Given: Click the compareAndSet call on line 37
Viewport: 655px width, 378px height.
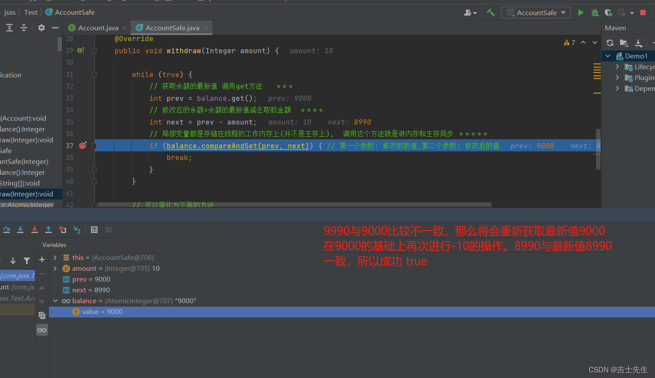Looking at the screenshot, I should (237, 146).
